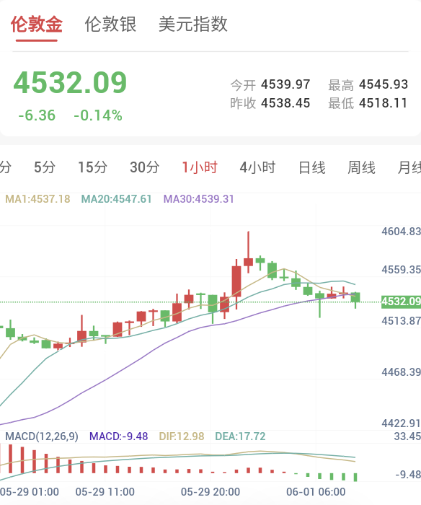The width and height of the screenshot is (421, 505).
Task: Click the 06-01 06:00 time axis label
Action: click(316, 492)
